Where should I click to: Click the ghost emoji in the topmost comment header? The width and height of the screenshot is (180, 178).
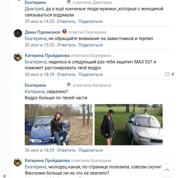[x=68, y=3]
